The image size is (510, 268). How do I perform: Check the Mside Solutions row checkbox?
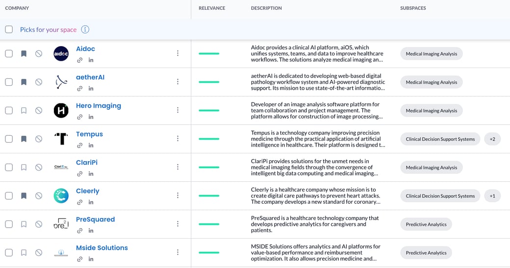coord(9,252)
